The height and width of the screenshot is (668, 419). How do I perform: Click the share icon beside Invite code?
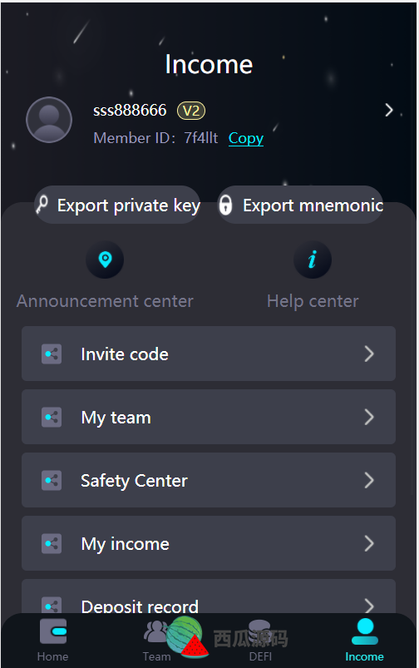tap(52, 354)
